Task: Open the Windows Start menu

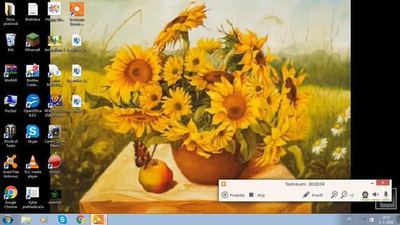Action: [x=7, y=219]
